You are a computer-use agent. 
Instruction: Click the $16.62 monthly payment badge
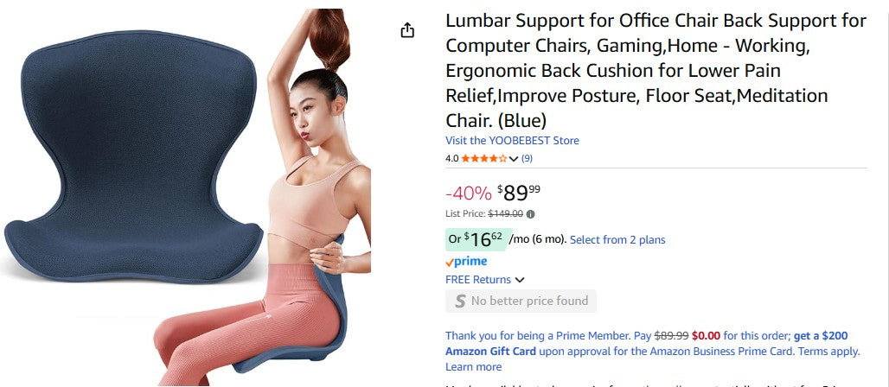[475, 239]
